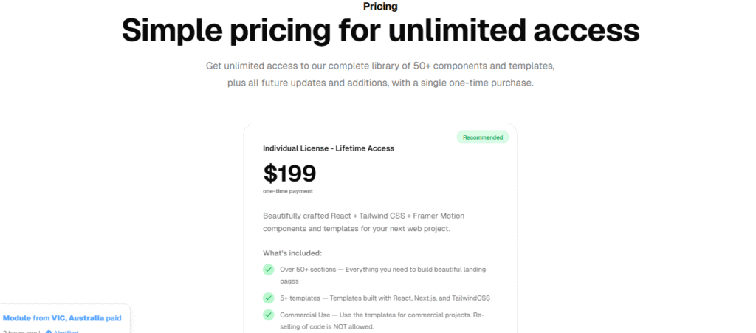Click the Pricing label above the headline
Viewport: 756px width, 333px height.
tap(380, 7)
